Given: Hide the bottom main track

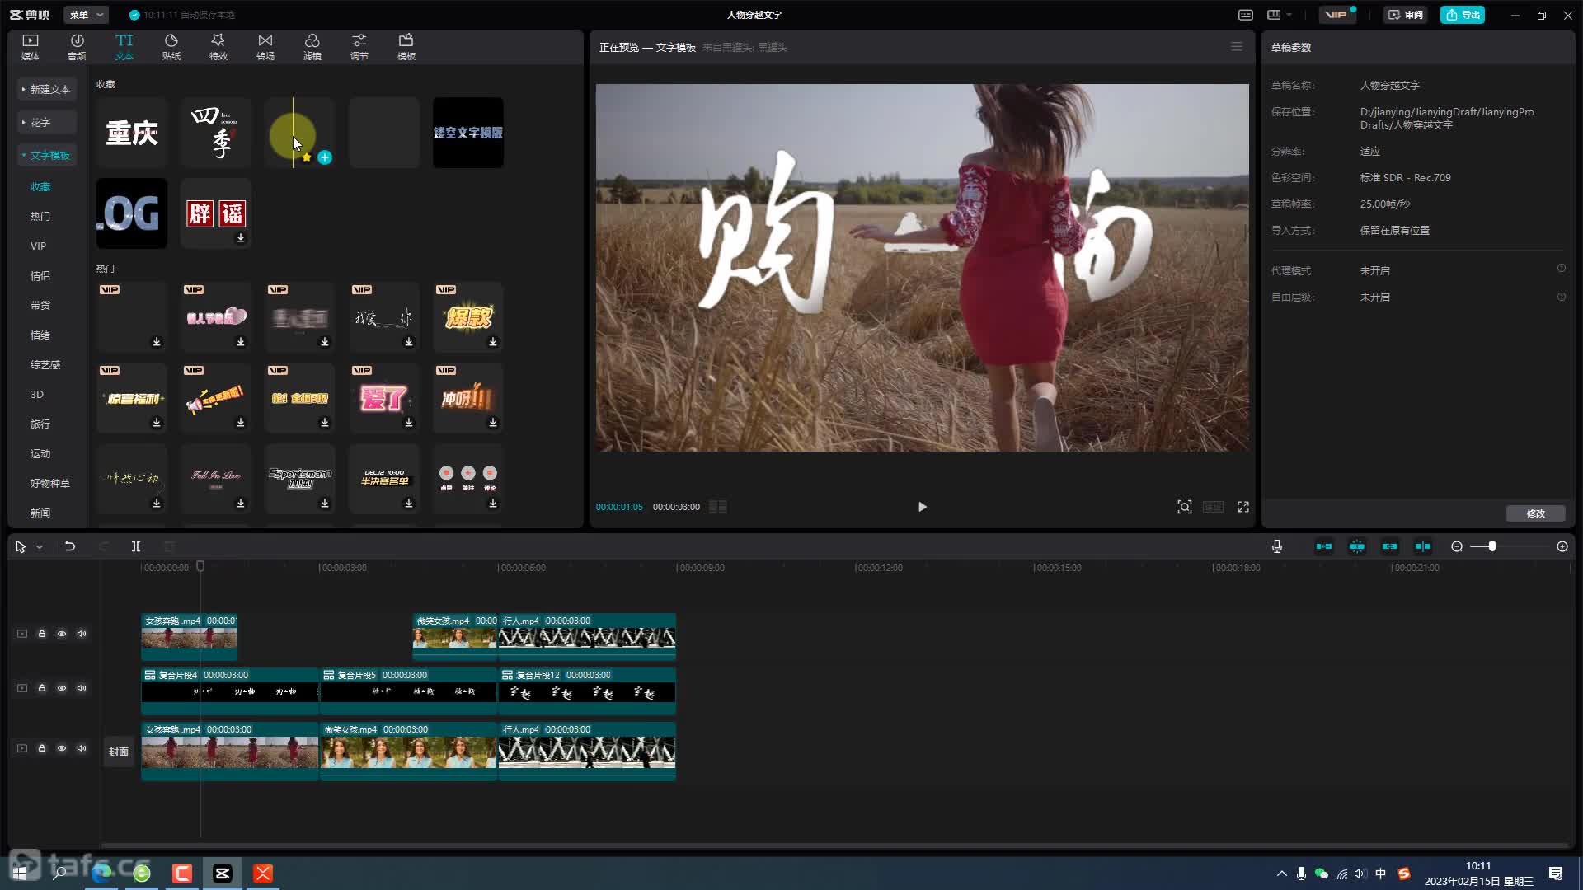Looking at the screenshot, I should (x=62, y=748).
